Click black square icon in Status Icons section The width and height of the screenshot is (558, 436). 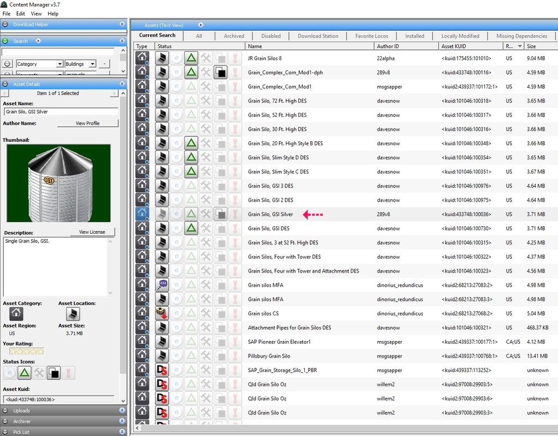(53, 373)
